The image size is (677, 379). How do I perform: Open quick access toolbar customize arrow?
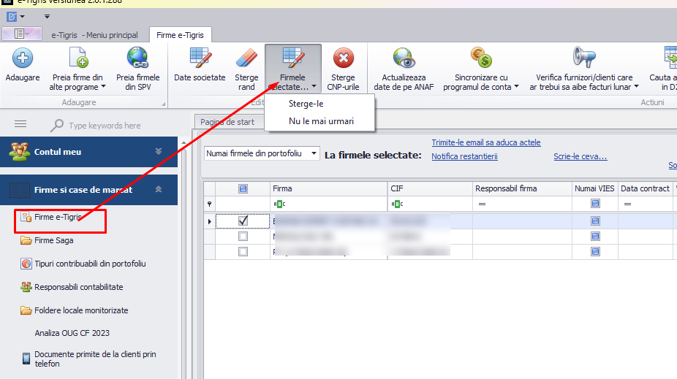(x=47, y=17)
